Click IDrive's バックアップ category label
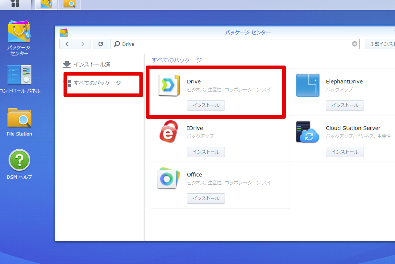The width and height of the screenshot is (395, 264). tap(200, 136)
